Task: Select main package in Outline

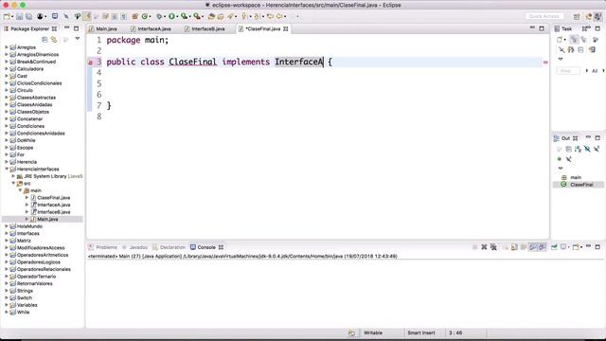Action: 576,177
